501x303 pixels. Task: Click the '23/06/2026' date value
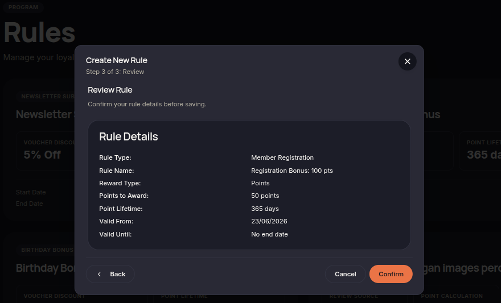269,221
